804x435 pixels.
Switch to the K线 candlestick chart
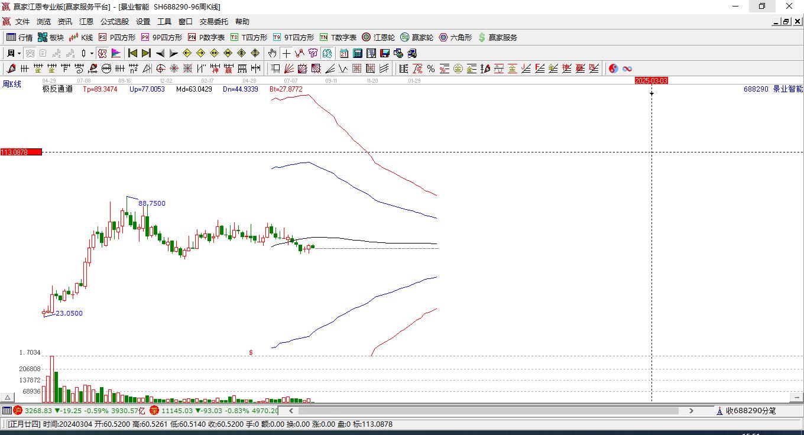point(81,37)
